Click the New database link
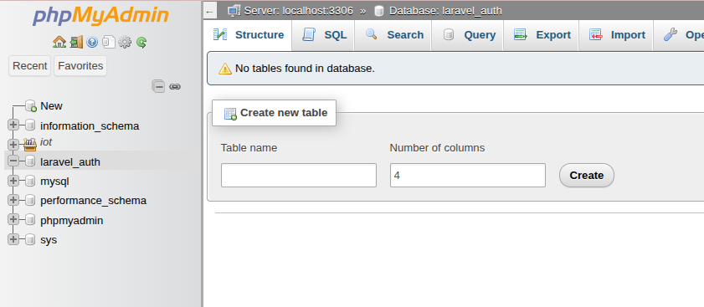The image size is (704, 307). (x=51, y=106)
